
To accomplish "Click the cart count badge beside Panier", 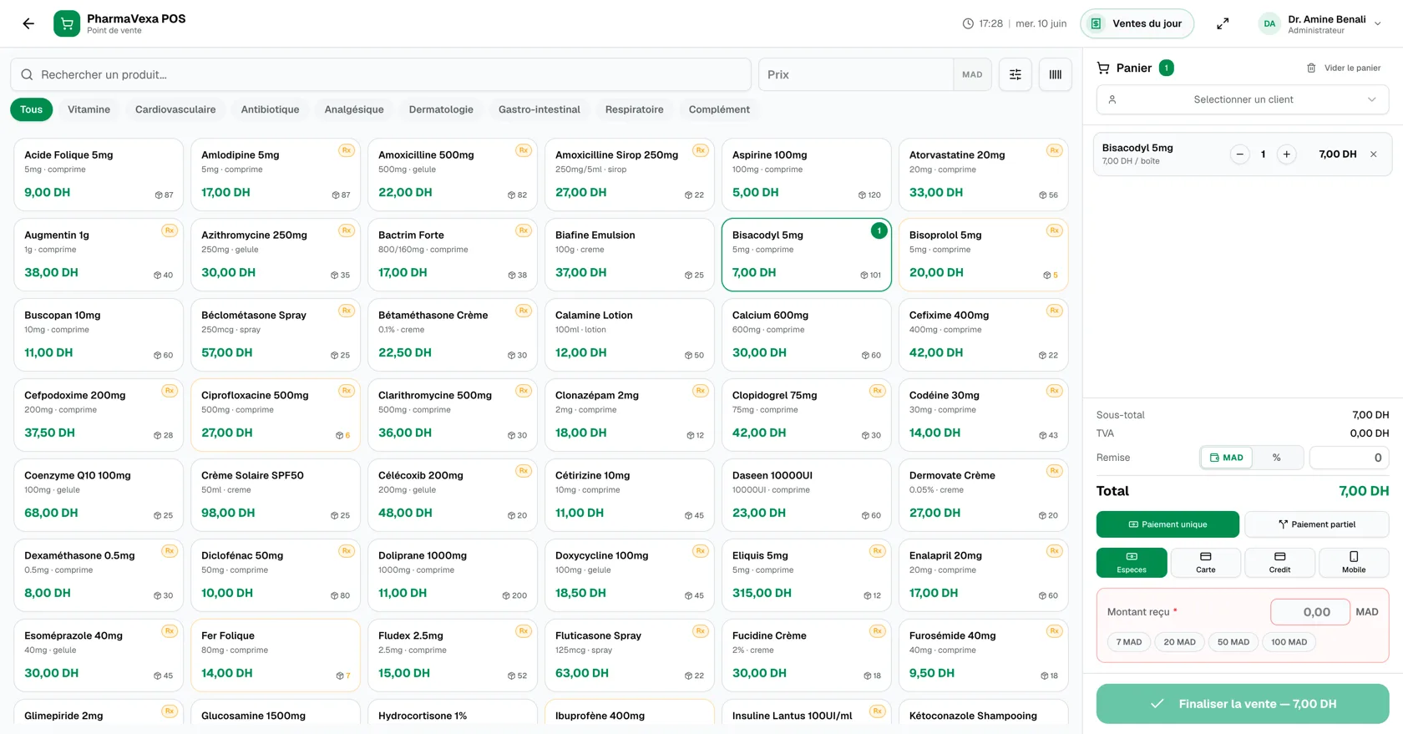I will point(1167,68).
